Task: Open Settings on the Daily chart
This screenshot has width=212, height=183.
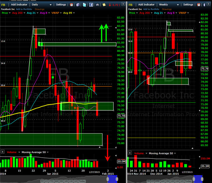Action: coord(61,5)
